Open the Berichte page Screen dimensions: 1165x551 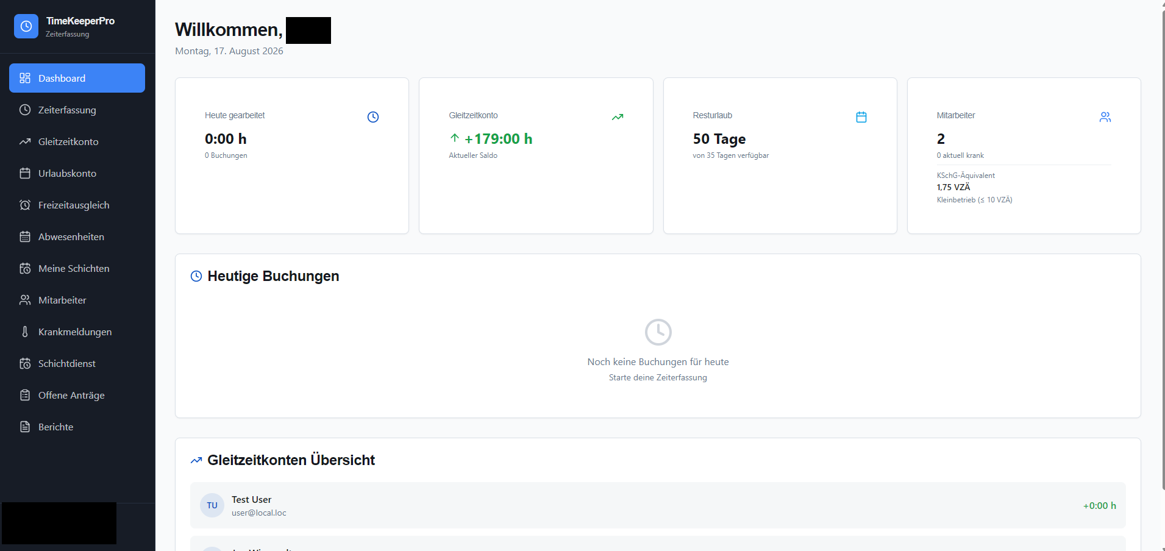point(77,427)
